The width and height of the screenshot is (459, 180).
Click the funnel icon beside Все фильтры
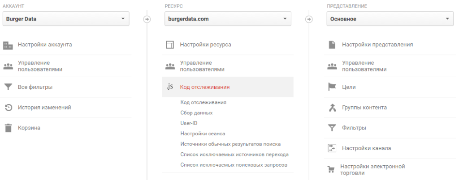8,87
